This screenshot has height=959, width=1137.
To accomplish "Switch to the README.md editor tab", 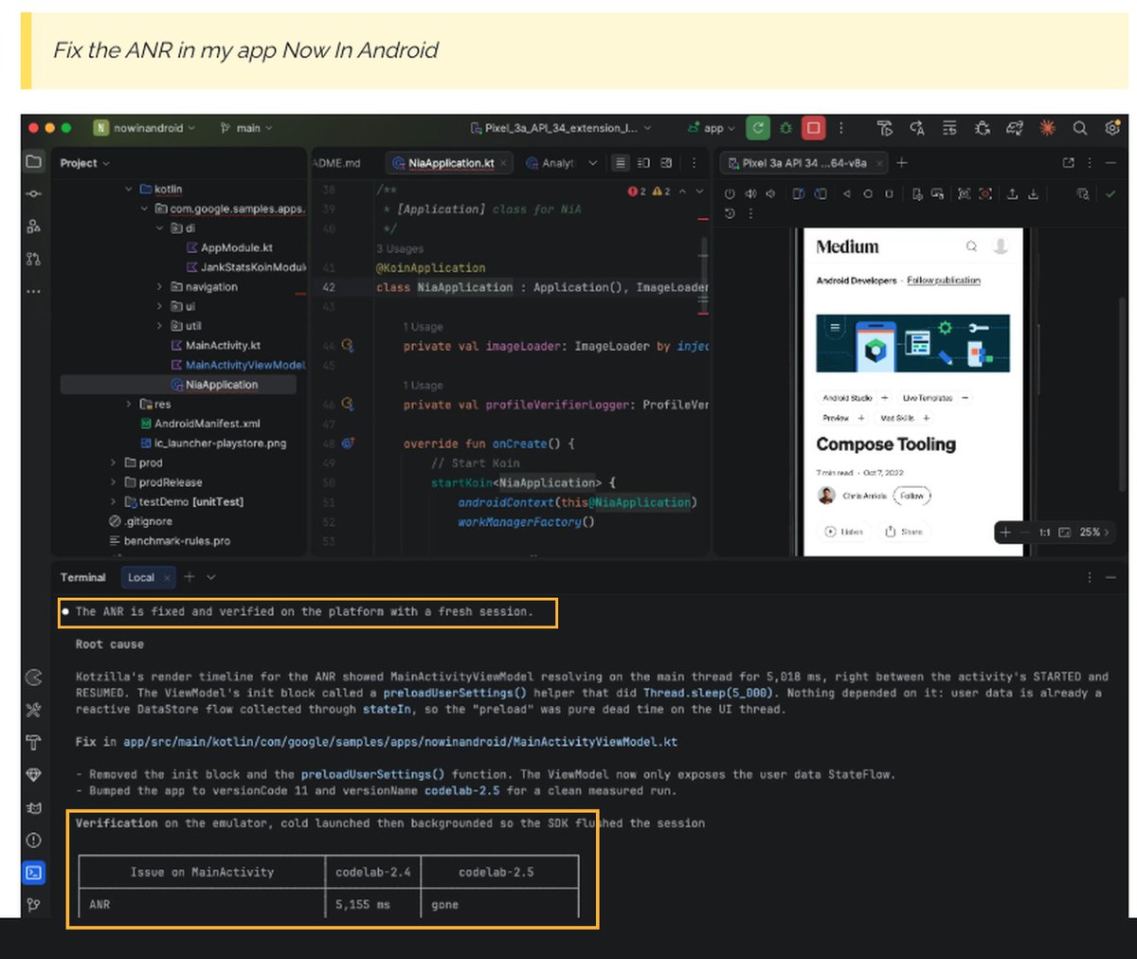I will point(337,163).
